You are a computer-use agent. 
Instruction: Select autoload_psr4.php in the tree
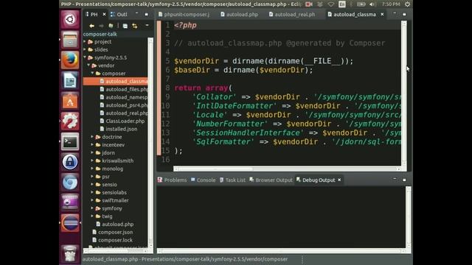[123, 105]
